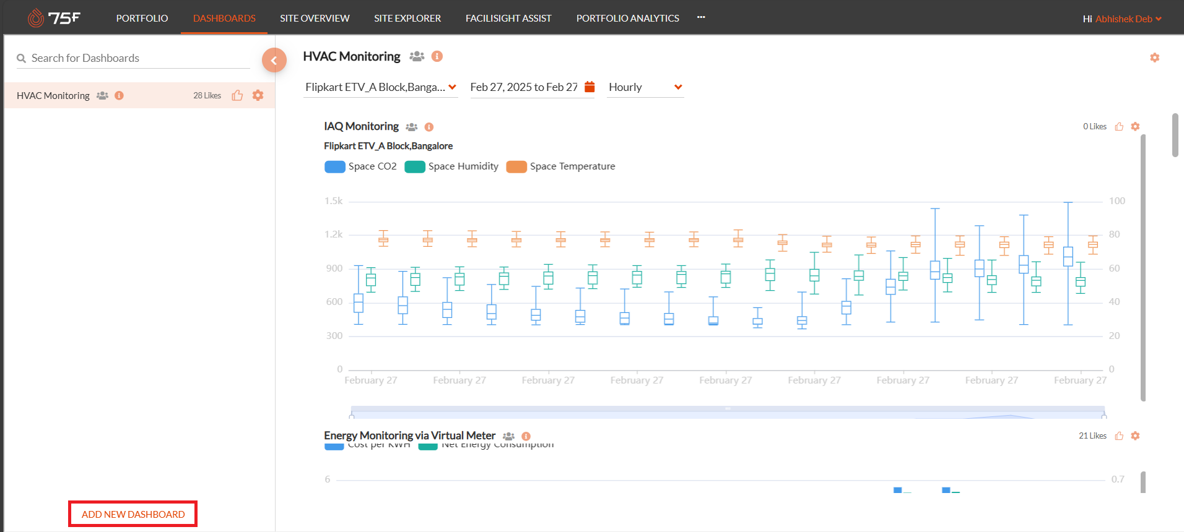
Task: Click the Add New Dashboard button
Action: tap(133, 514)
